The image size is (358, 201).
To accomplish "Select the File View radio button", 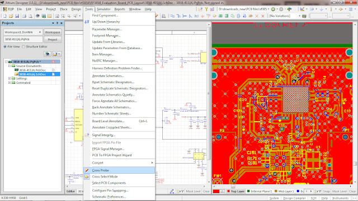I will (5, 46).
